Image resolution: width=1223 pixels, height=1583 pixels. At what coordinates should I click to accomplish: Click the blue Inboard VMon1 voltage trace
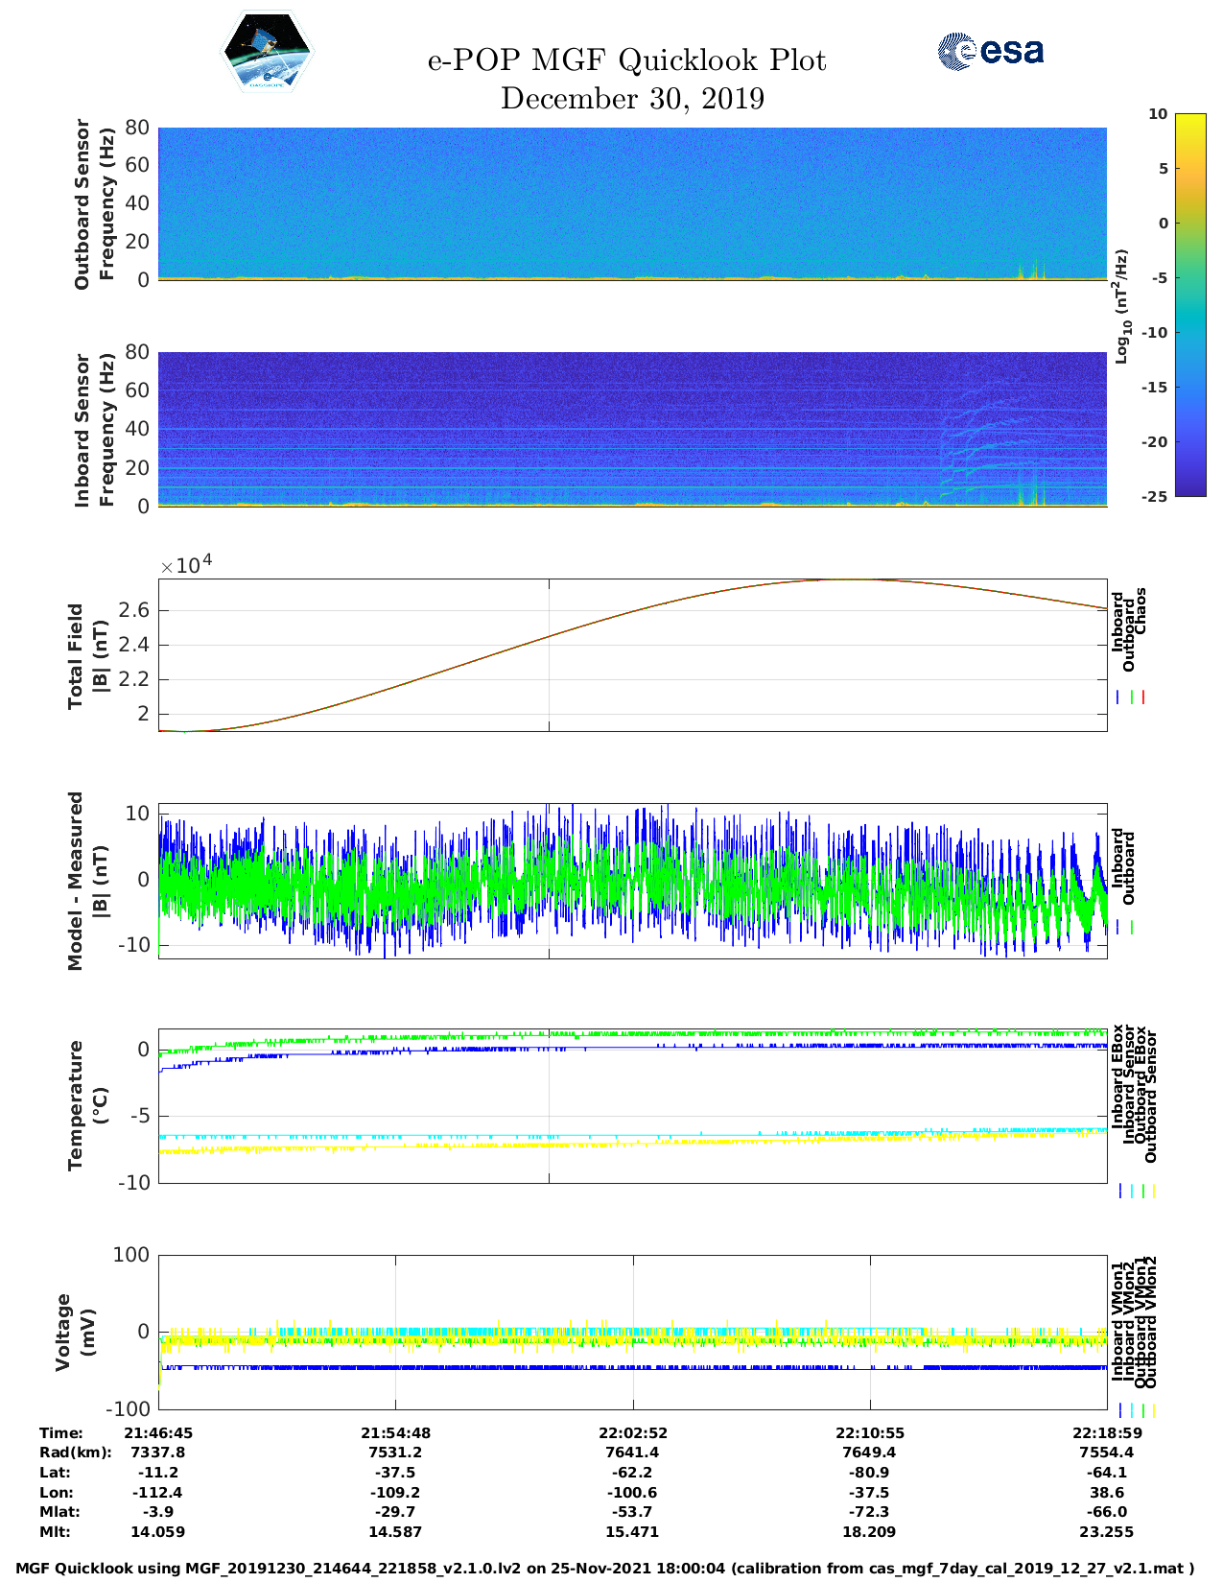pyautogui.click(x=576, y=1367)
